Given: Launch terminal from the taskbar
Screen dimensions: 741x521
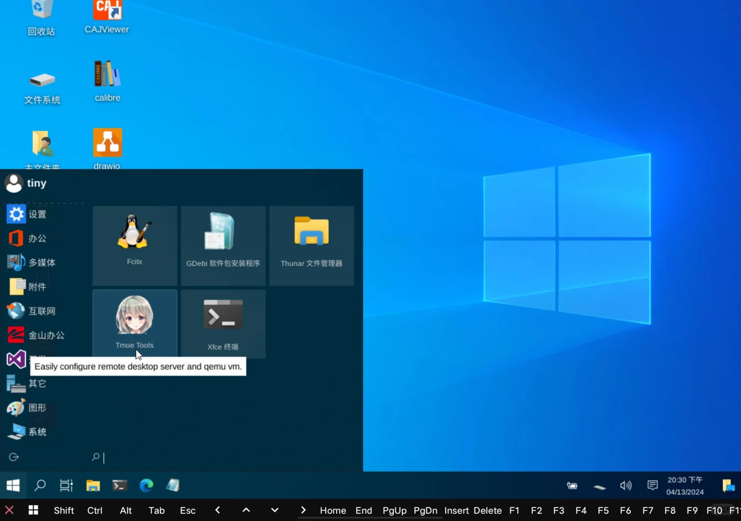Looking at the screenshot, I should tap(120, 485).
